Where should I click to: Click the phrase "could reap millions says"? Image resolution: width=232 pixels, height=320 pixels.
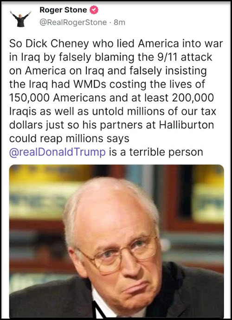69,139
